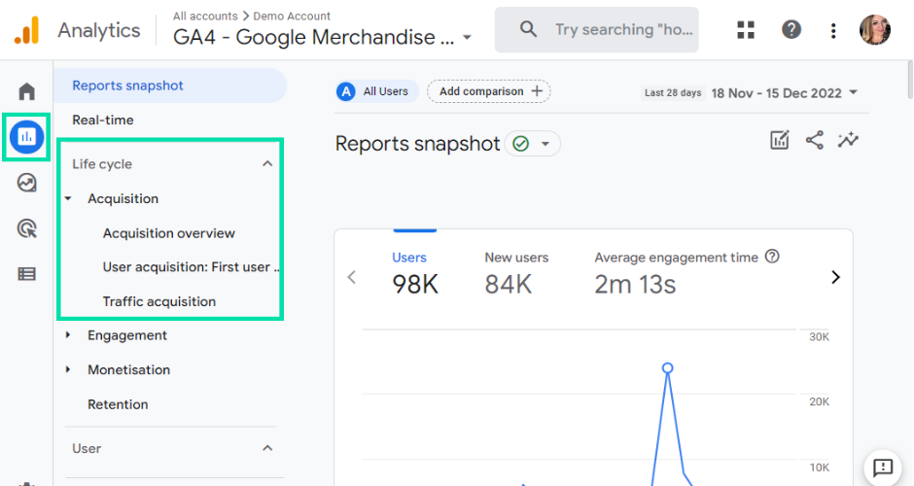This screenshot has width=914, height=486.
Task: Expand the Engagement report group
Action: point(68,335)
